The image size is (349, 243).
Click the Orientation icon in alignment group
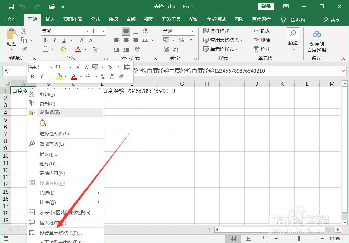pyautogui.click(x=137, y=49)
